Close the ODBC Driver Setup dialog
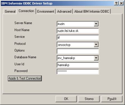Image resolution: width=125 pixels, height=105 pixels. pyautogui.click(x=121, y=3)
